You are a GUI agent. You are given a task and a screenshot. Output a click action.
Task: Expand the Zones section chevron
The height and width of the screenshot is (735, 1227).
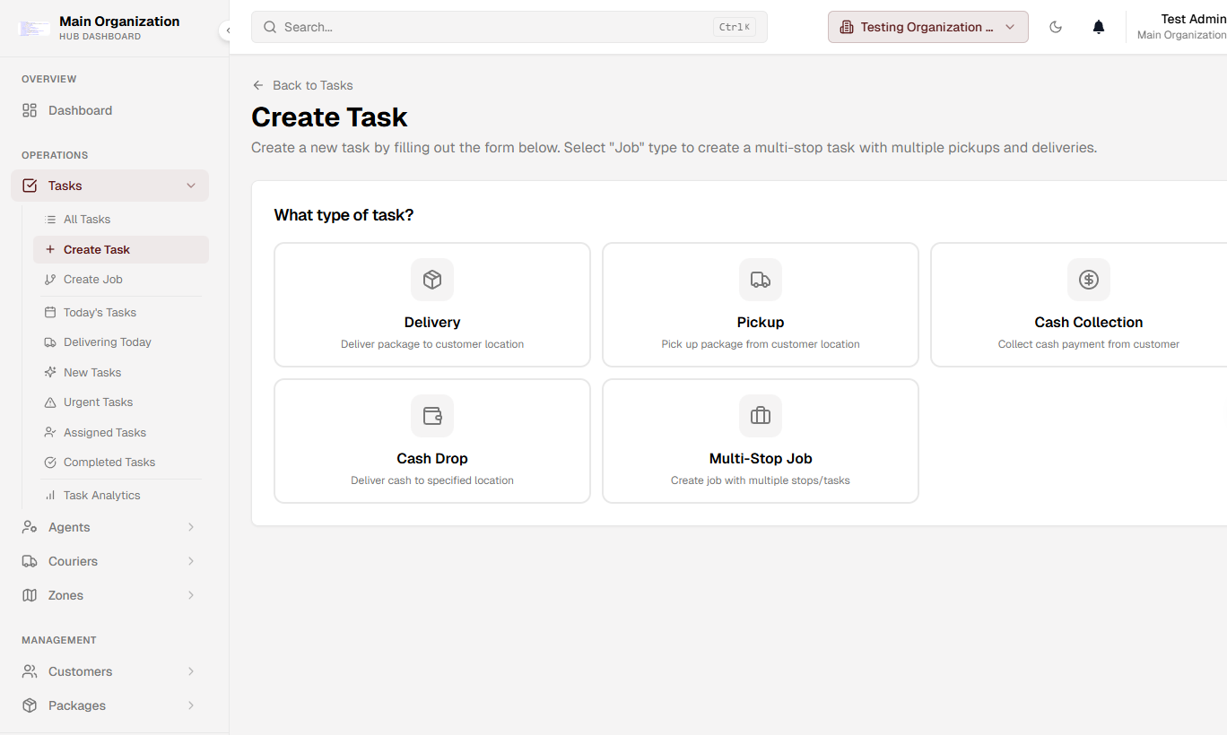pos(191,595)
